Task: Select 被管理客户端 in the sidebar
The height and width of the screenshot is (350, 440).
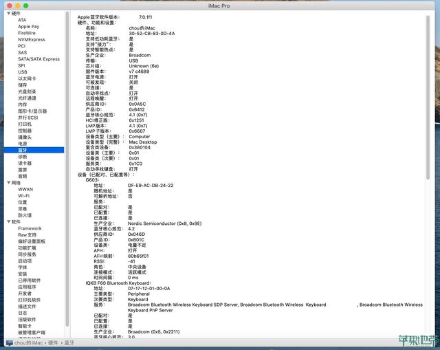Action: [x=32, y=332]
